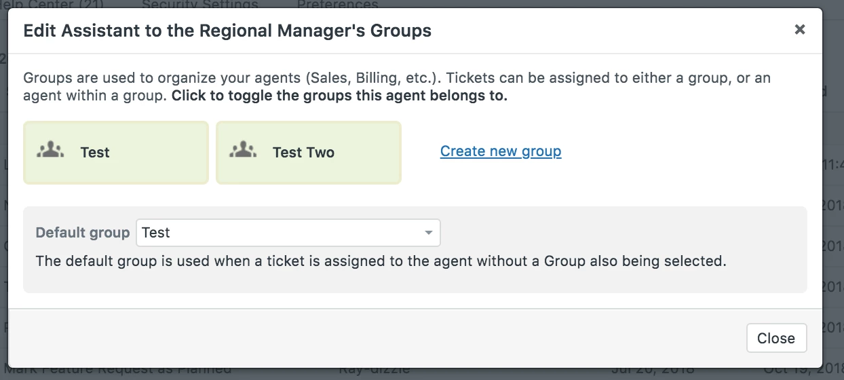Click the bold toggle-groups instruction text
Viewport: 844px width, 380px height.
pos(339,96)
